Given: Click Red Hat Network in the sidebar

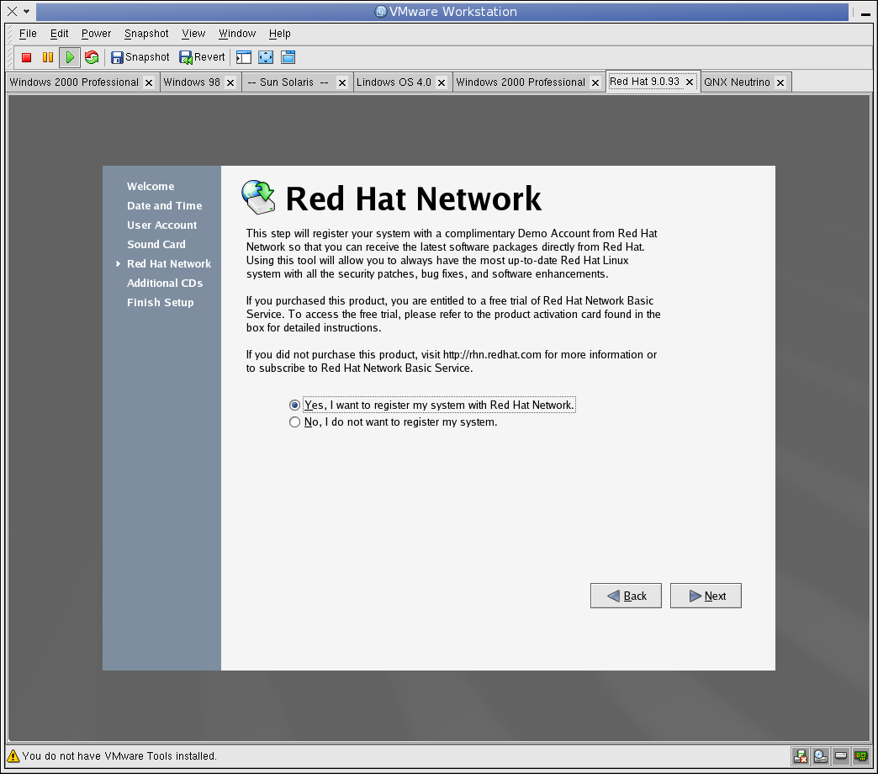Looking at the screenshot, I should tap(169, 264).
